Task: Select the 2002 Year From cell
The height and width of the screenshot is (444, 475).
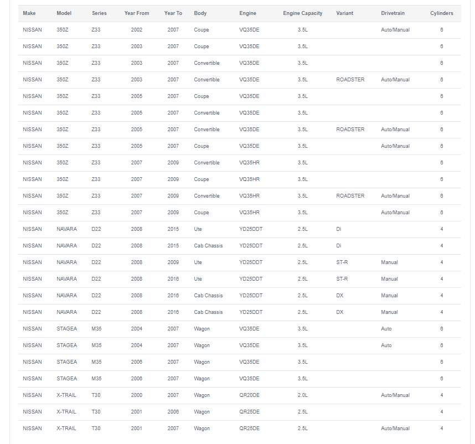Action: click(137, 30)
